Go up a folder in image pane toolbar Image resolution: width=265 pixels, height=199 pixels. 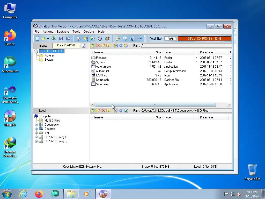point(93,46)
